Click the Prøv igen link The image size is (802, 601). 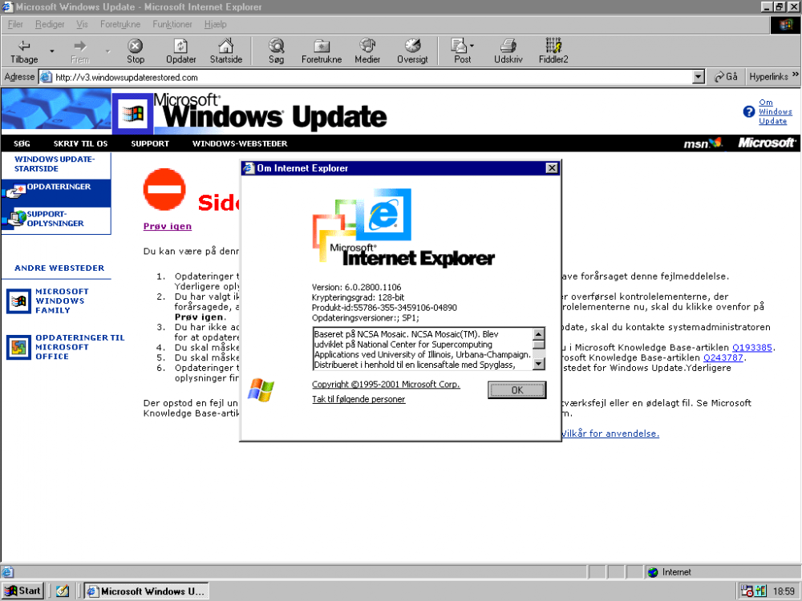tap(168, 227)
